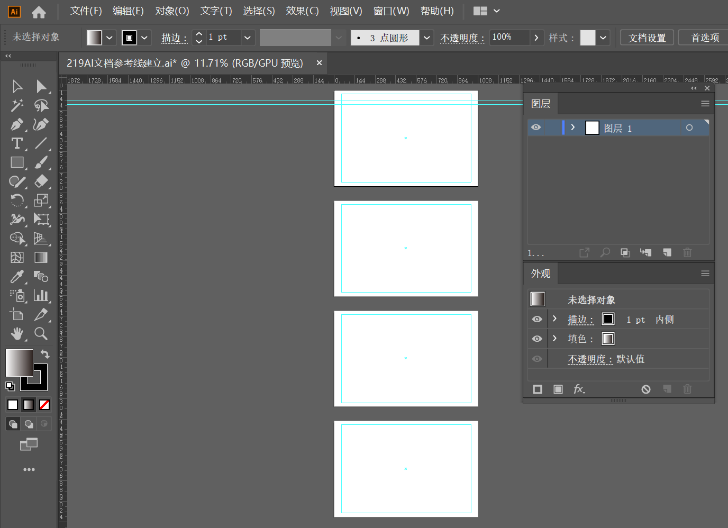728x528 pixels.
Task: Toggle 描边 visibility in Appearance panel
Action: click(537, 319)
